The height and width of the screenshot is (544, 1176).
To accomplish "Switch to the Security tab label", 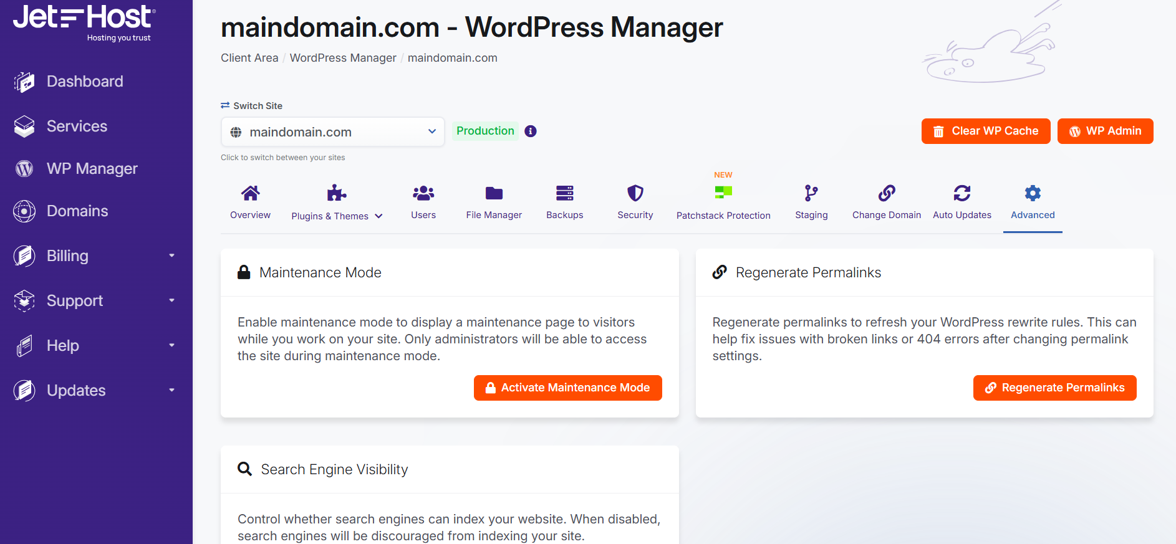I will [x=635, y=215].
